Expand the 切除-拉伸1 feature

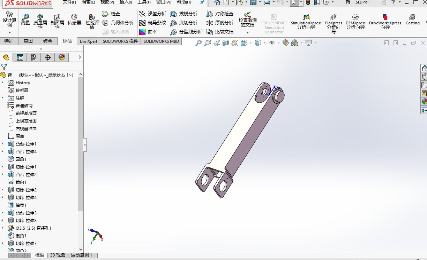point(3,167)
